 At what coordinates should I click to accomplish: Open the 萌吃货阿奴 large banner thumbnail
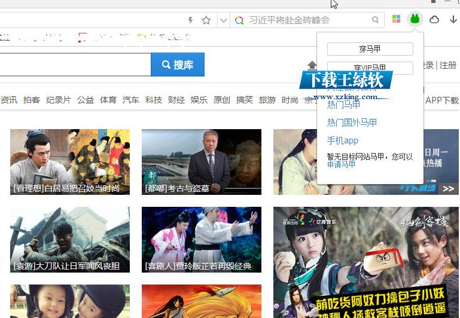[366, 262]
